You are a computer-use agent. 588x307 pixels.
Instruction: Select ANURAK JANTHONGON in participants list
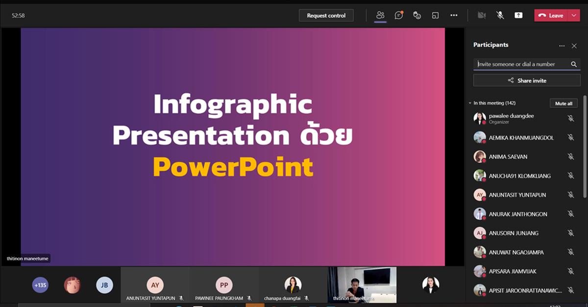[524, 214]
